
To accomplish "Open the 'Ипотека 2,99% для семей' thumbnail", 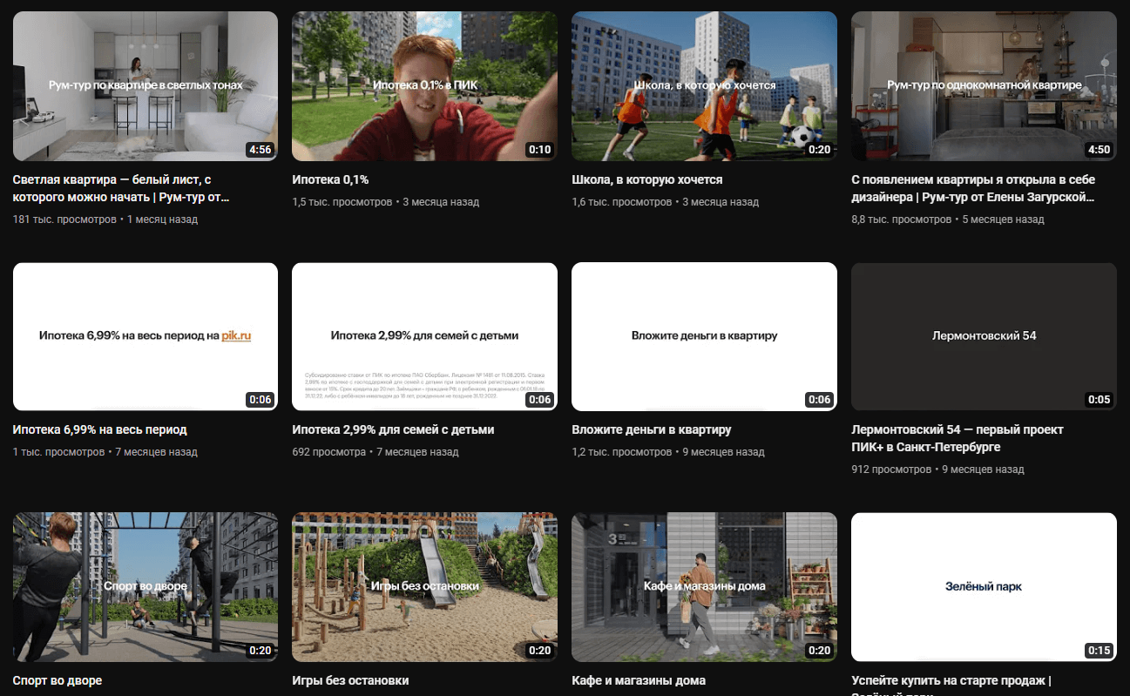I will coord(424,336).
